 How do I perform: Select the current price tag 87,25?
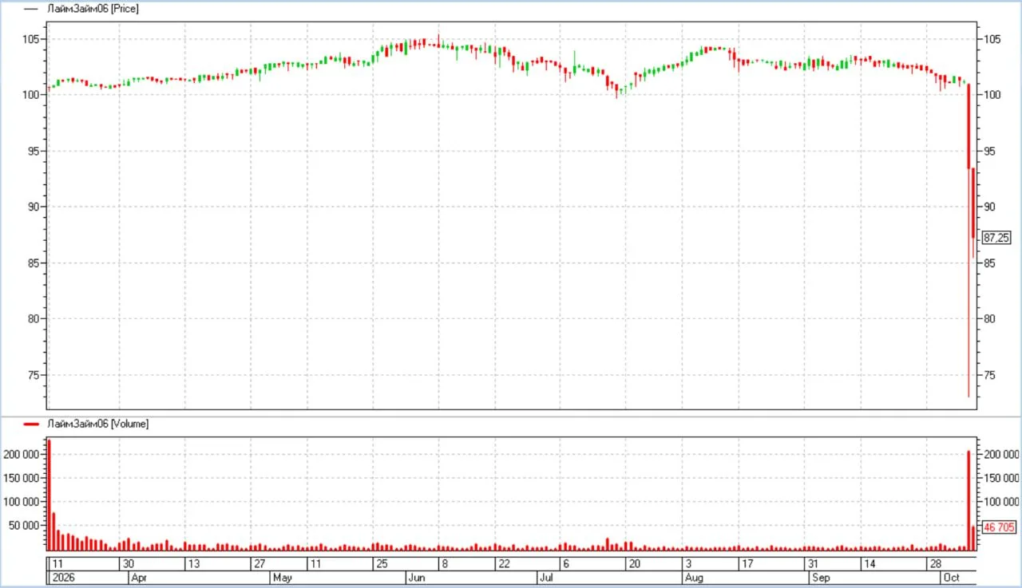pyautogui.click(x=996, y=238)
